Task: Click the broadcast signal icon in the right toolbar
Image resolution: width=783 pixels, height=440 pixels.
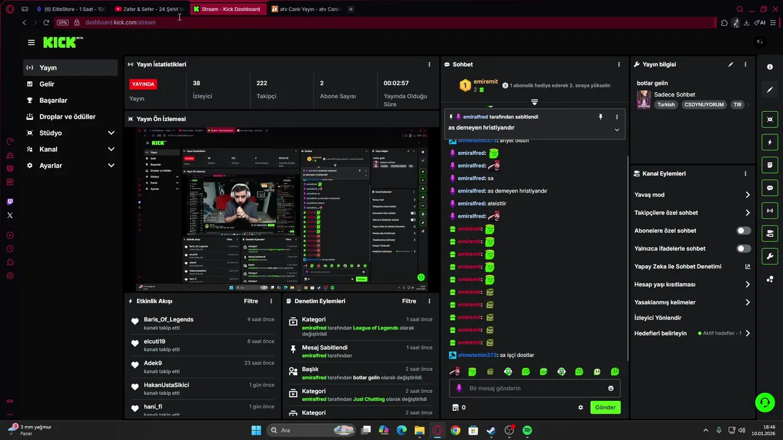Action: pyautogui.click(x=770, y=211)
